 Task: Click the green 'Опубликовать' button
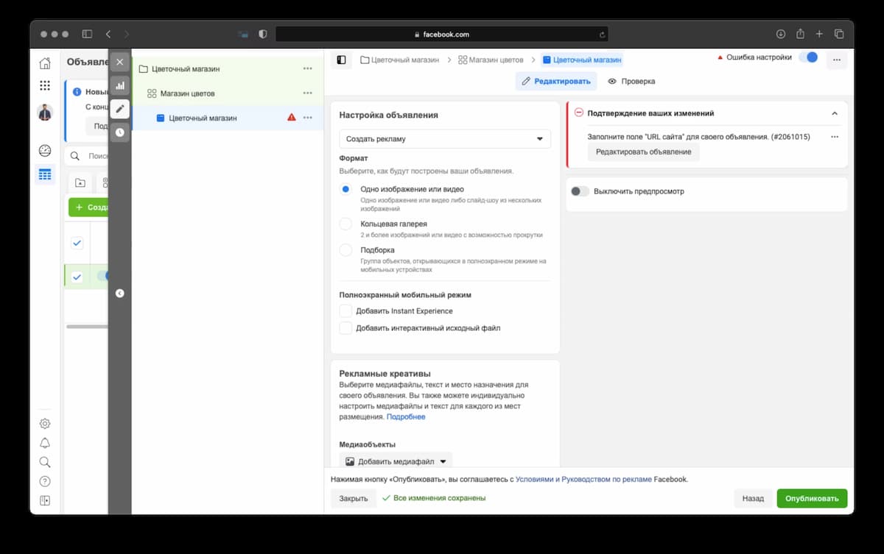coord(811,498)
